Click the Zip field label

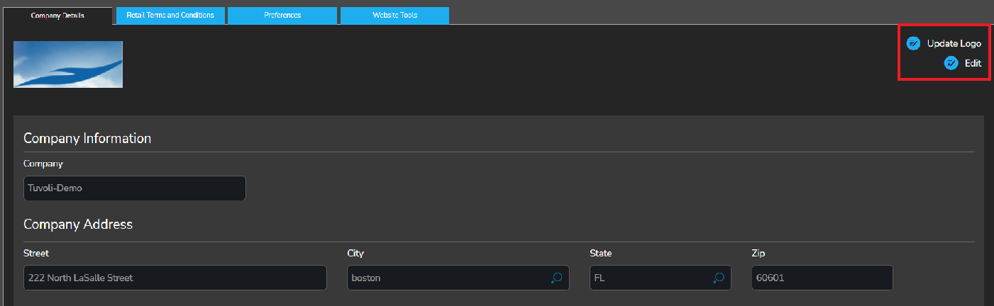pos(758,253)
